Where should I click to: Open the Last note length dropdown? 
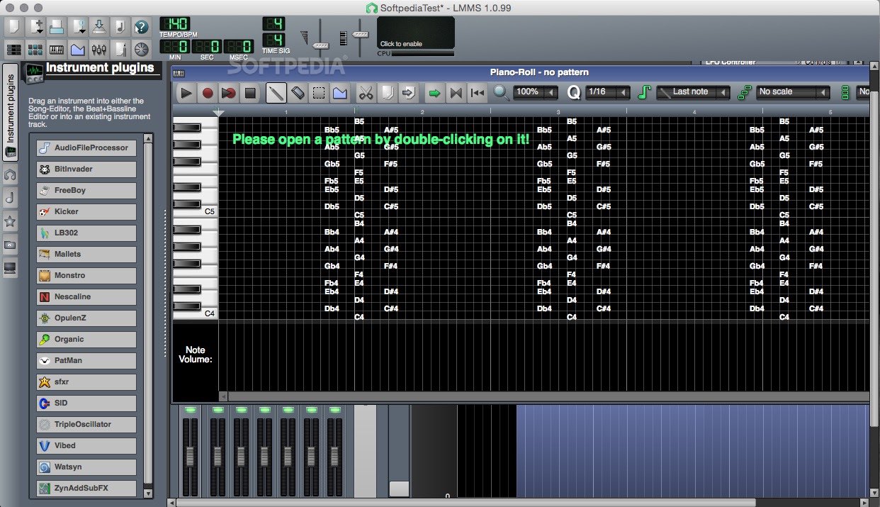[693, 92]
